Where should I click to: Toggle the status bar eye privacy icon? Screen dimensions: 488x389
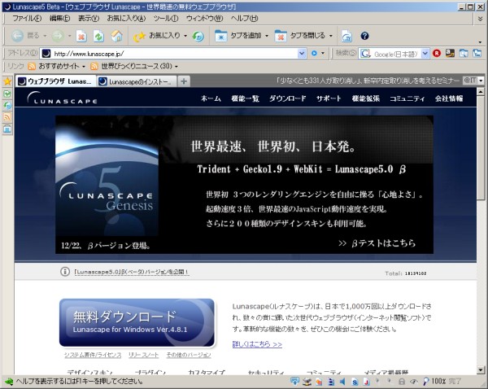(414, 381)
